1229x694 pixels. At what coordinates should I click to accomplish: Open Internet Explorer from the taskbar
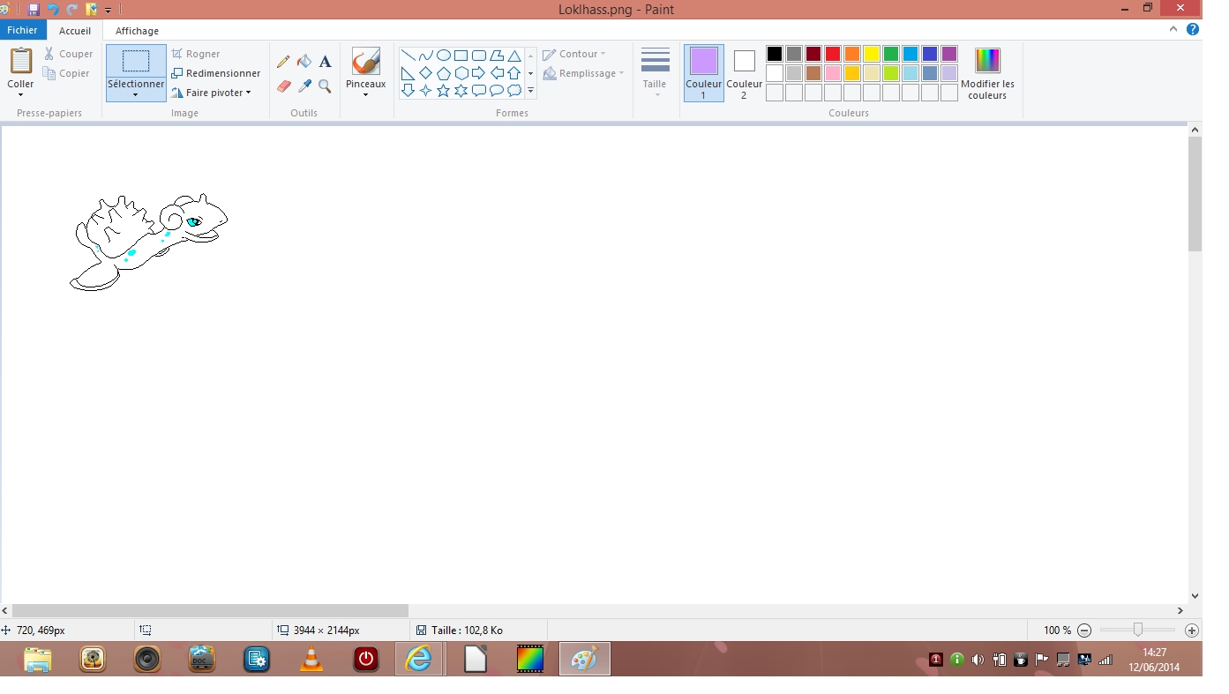(x=418, y=659)
